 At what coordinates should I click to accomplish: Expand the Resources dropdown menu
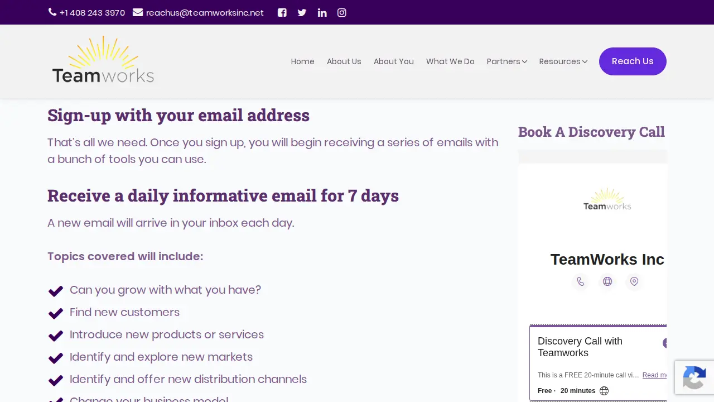pyautogui.click(x=563, y=61)
